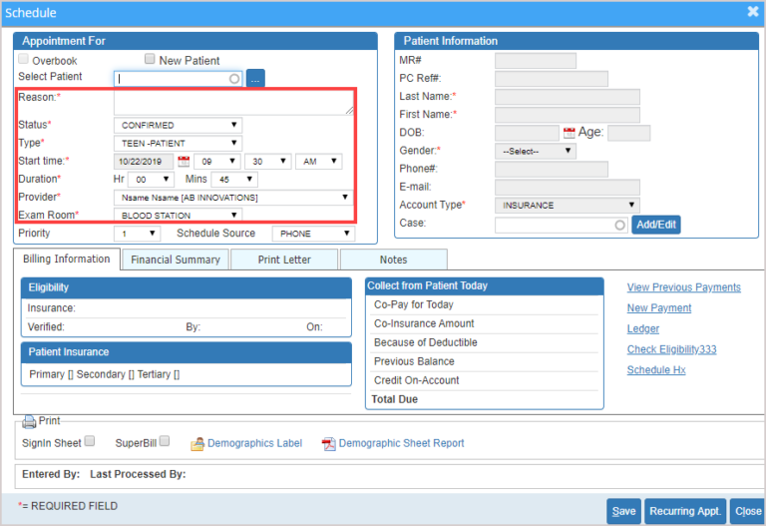Viewport: 766px width, 526px height.
Task: Open the DOB calendar picker icon
Action: tap(570, 133)
